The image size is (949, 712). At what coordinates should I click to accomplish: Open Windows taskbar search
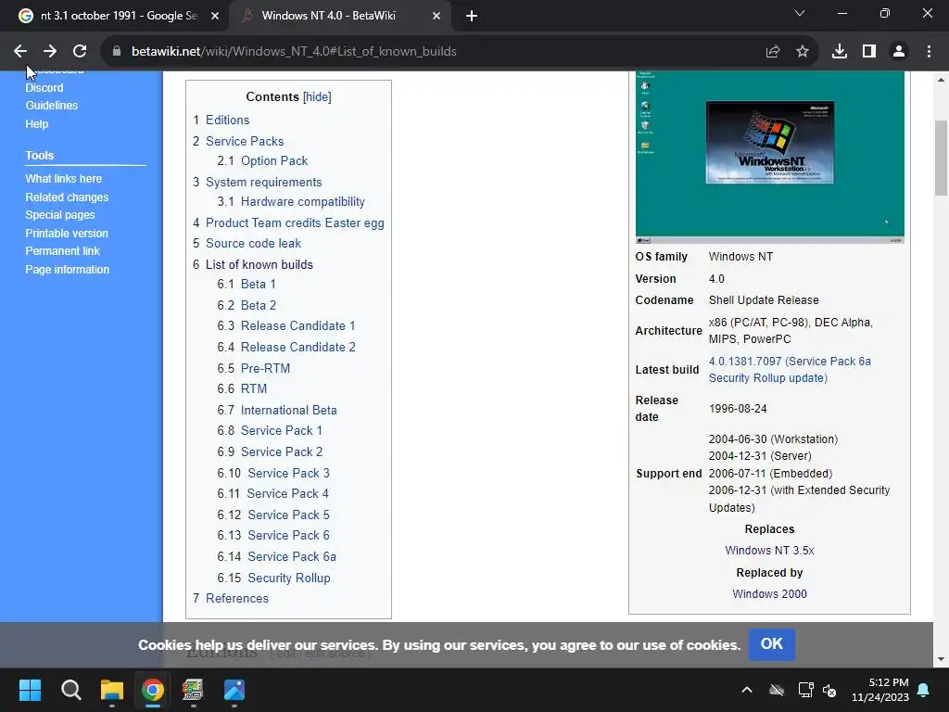click(x=70, y=690)
